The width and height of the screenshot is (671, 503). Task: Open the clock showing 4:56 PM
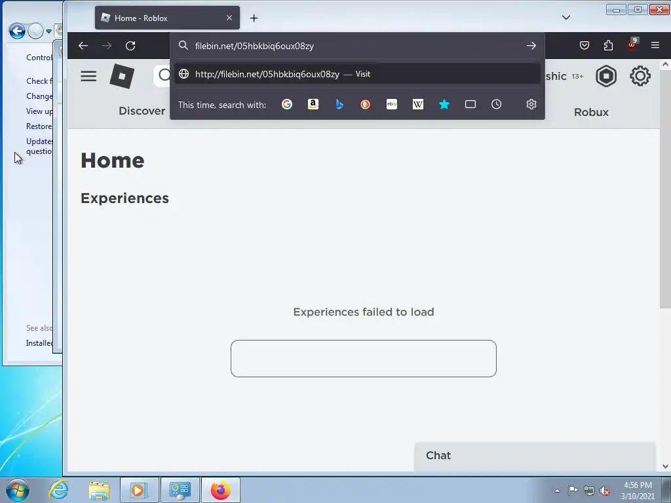(x=638, y=491)
